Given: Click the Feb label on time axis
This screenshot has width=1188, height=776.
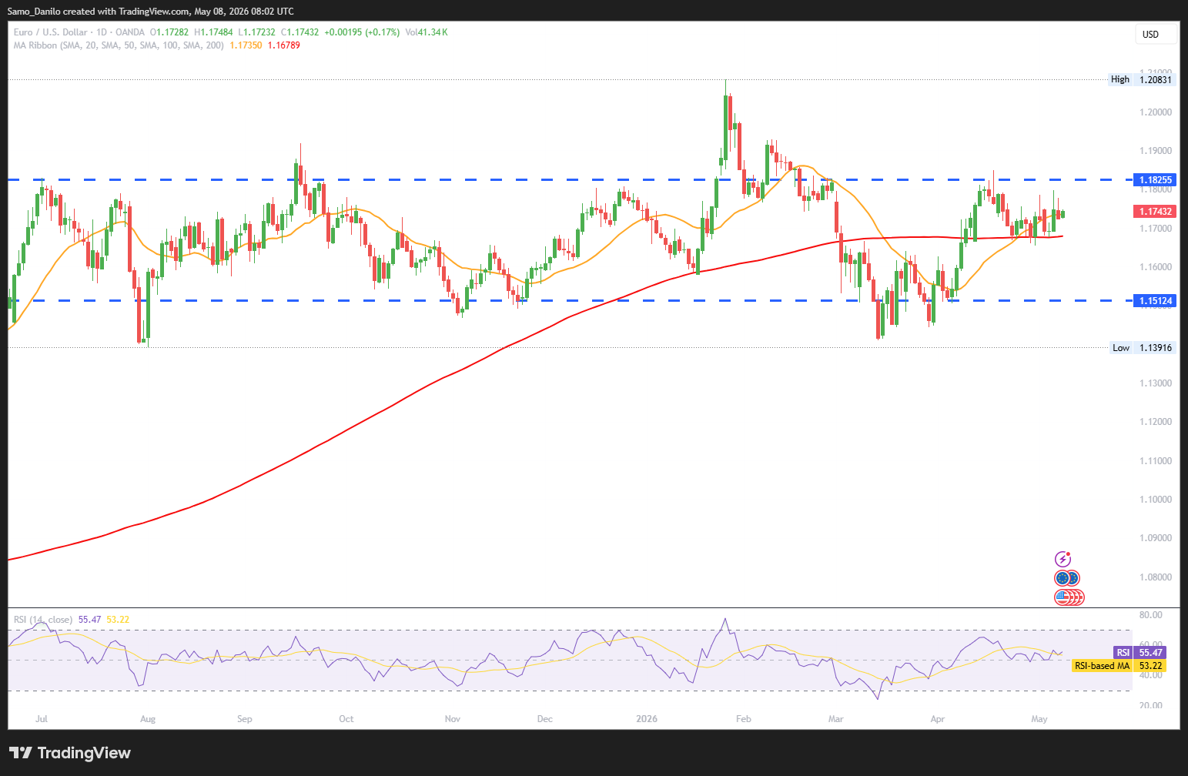Looking at the screenshot, I should tap(744, 719).
